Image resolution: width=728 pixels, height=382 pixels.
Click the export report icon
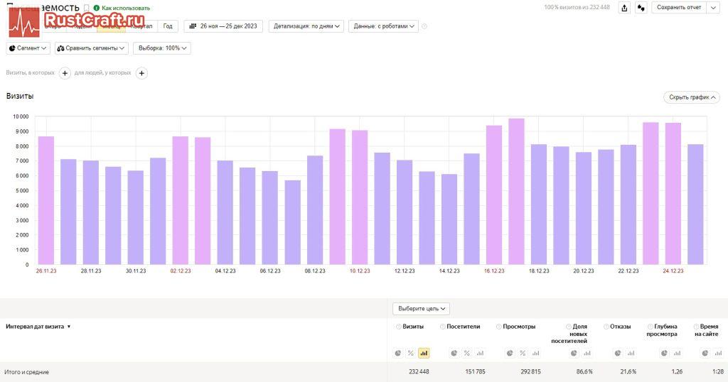(624, 8)
